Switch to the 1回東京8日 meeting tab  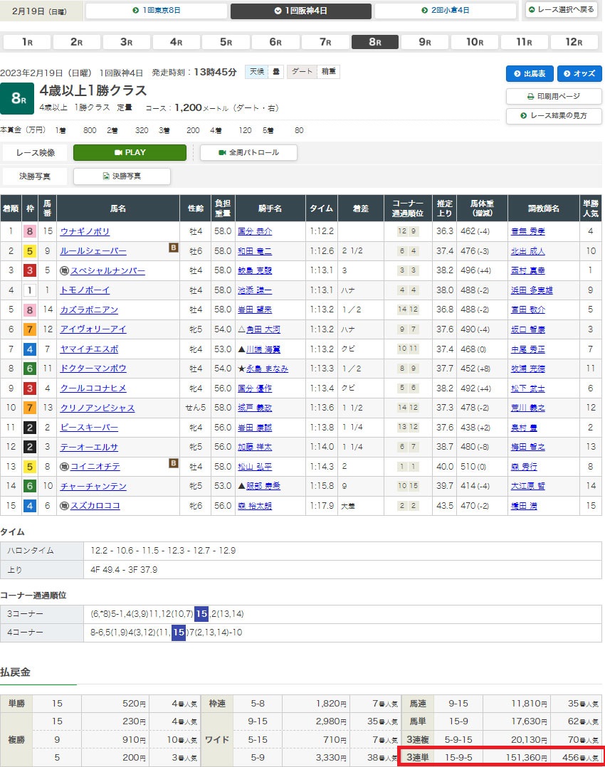point(157,11)
